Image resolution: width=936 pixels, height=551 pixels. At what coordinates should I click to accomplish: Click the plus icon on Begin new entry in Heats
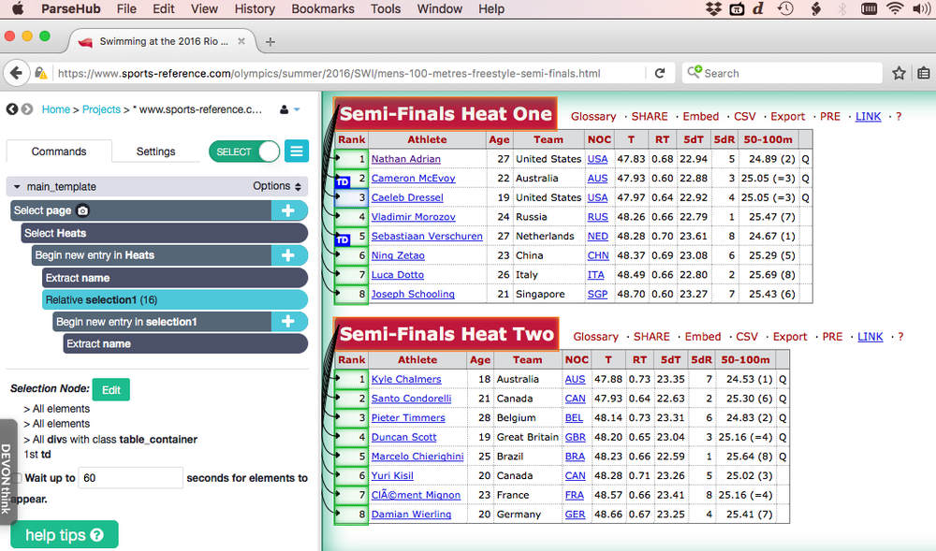[x=289, y=254]
